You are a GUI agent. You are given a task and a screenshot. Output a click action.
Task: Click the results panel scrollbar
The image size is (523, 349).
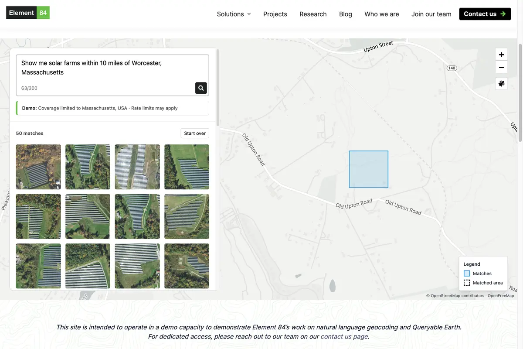coord(217,87)
